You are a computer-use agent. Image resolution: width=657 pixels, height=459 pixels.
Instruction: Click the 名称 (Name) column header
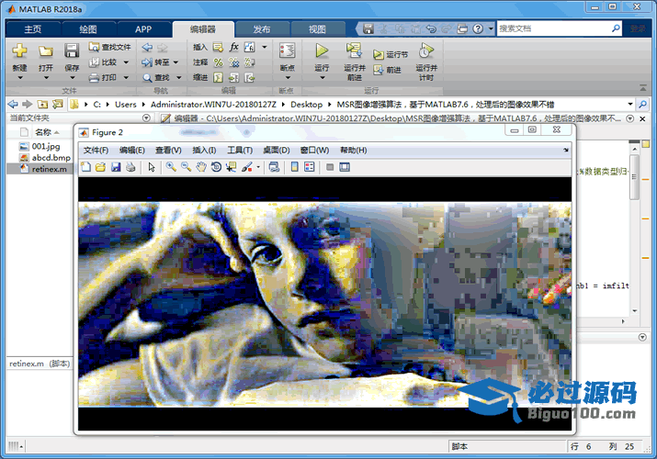(x=43, y=132)
